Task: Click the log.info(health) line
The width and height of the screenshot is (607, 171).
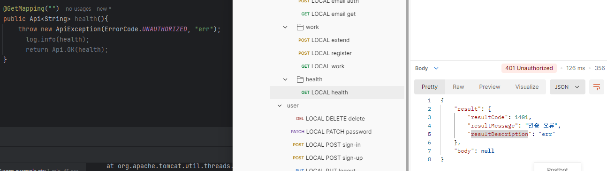Action: tap(57, 39)
